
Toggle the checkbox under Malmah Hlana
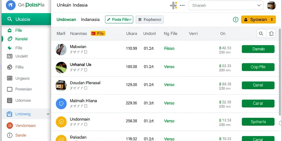(x=86, y=106)
